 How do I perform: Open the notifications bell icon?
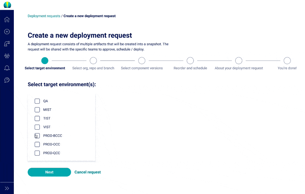coord(7,68)
